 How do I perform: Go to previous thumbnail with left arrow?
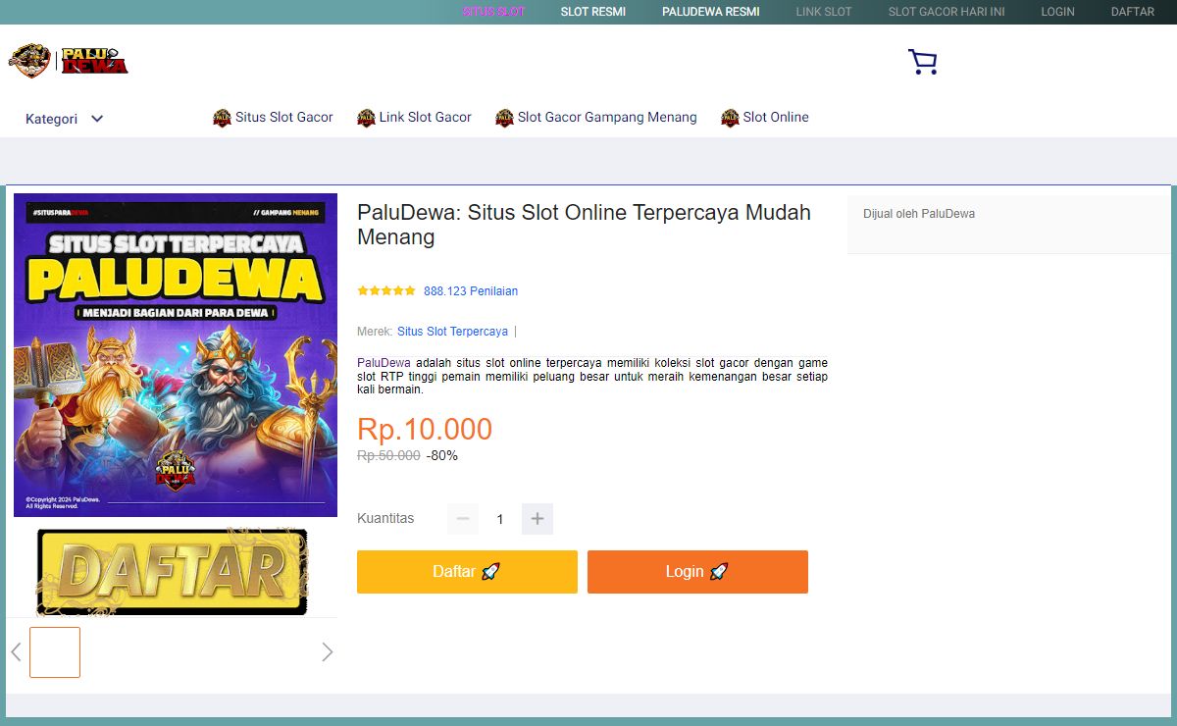(16, 652)
